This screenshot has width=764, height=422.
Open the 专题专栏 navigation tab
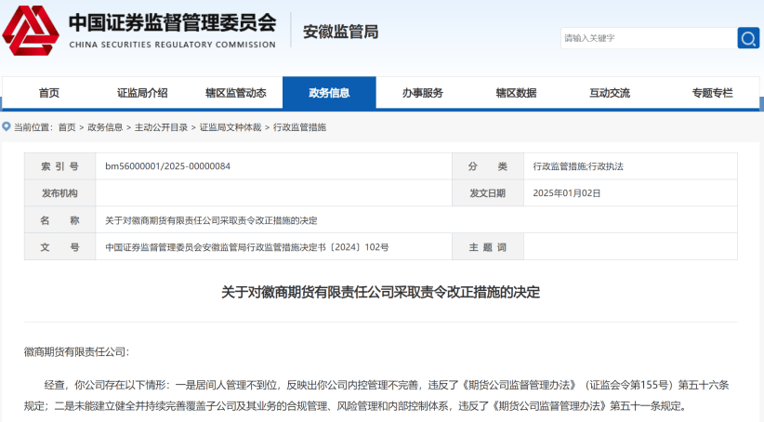click(712, 93)
